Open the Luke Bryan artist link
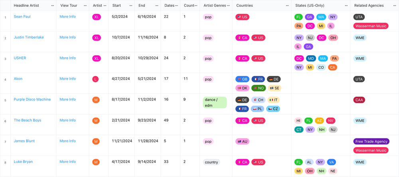Image resolution: width=399 pixels, height=177 pixels. (23, 162)
